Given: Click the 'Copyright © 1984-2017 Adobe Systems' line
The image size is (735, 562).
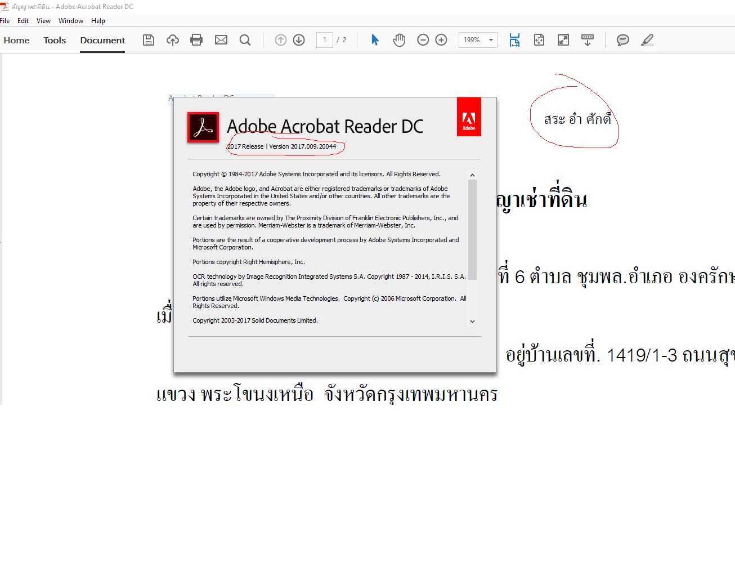Looking at the screenshot, I should tap(316, 174).
